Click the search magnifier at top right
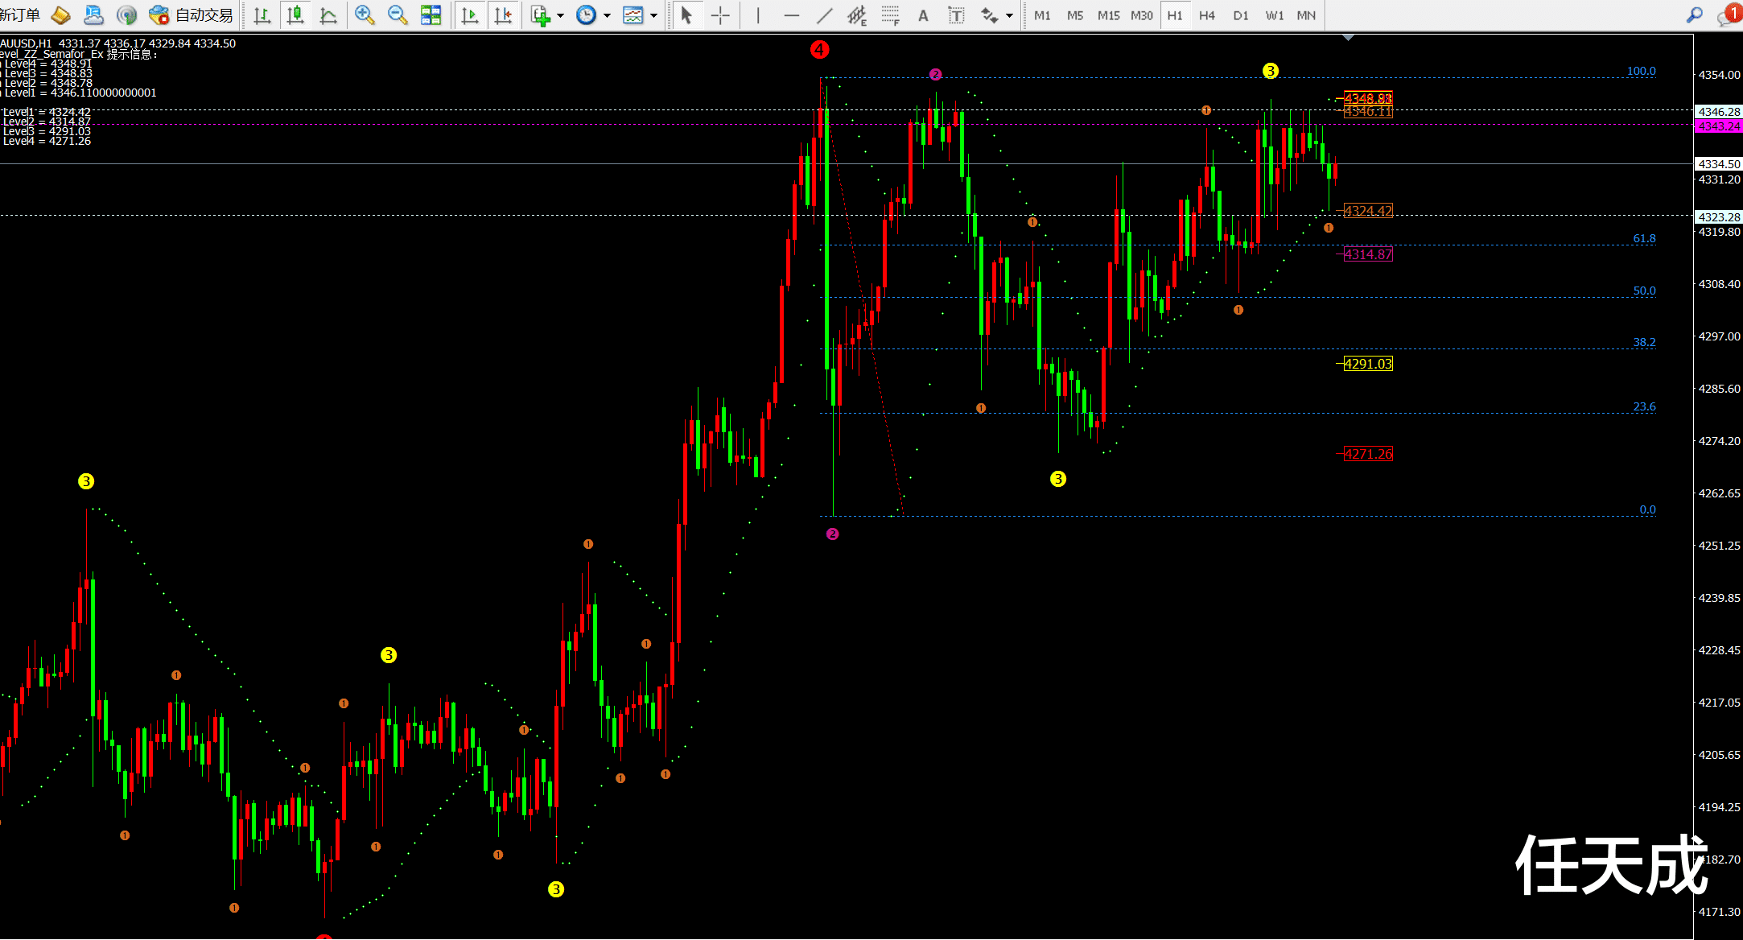The height and width of the screenshot is (940, 1743). coord(1695,15)
